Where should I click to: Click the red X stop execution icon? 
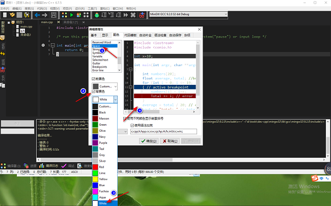coord(133,15)
